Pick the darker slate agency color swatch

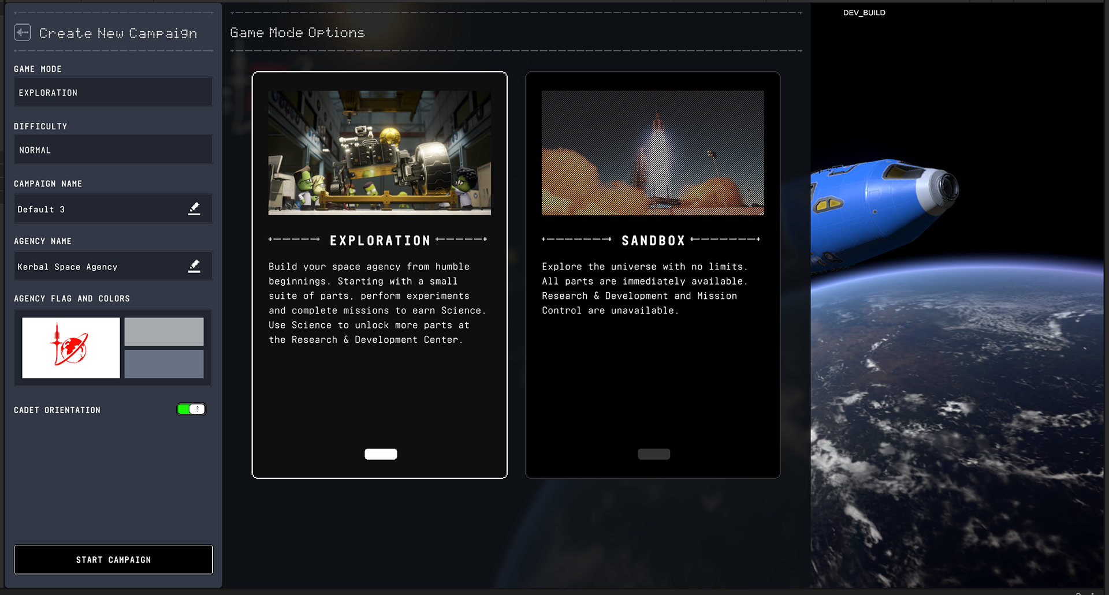coord(164,364)
